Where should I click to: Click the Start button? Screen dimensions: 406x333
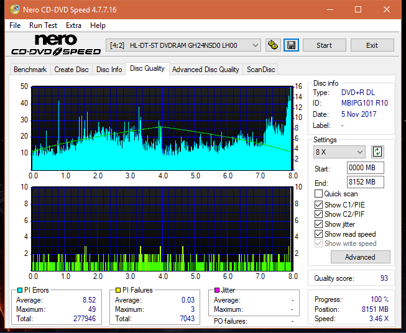tap(324, 45)
